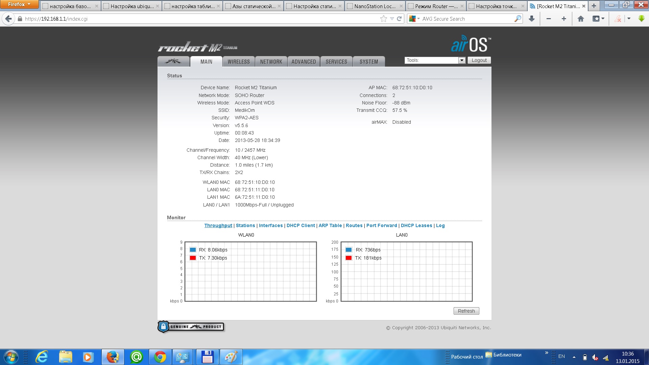Open the Windows Start button
The height and width of the screenshot is (365, 649).
tap(11, 357)
